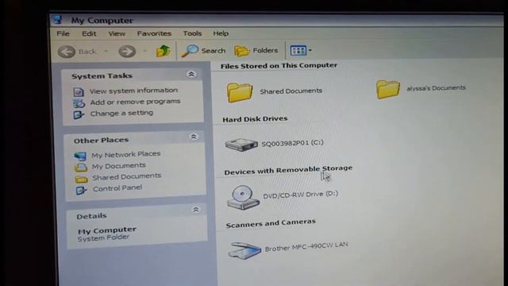Click the Change a setting icon
Screen dimensions: 508x286
[x=79, y=114]
